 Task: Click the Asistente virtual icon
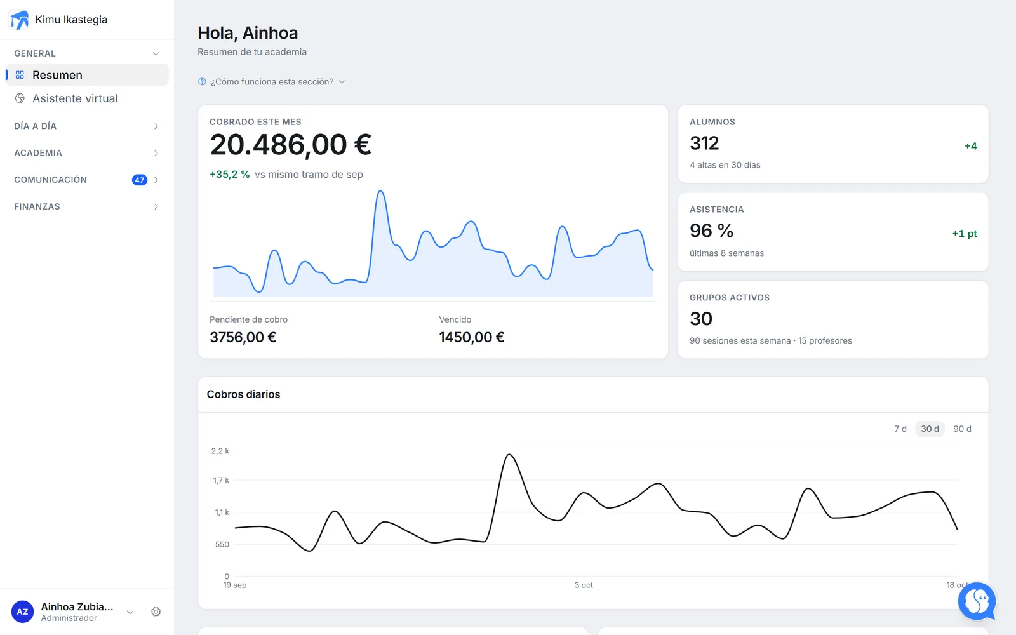pyautogui.click(x=20, y=98)
